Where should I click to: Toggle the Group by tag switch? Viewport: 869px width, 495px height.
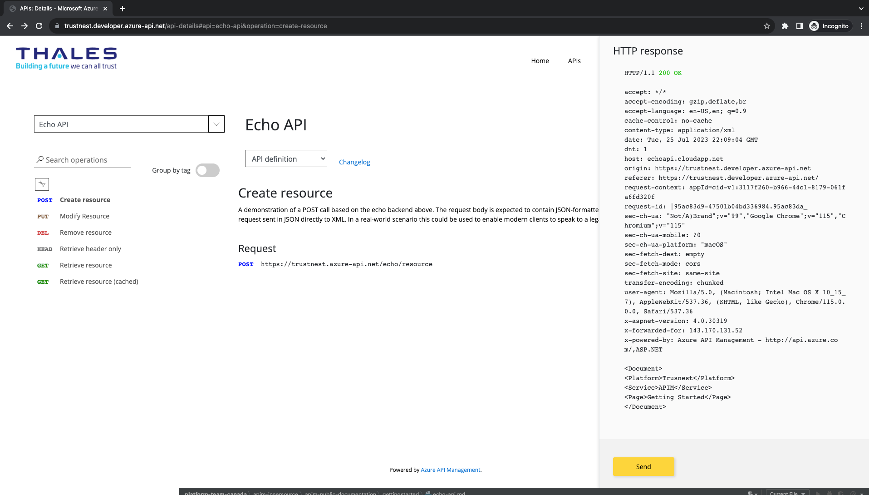coord(207,170)
